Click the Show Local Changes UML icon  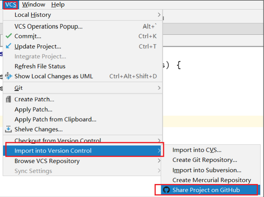coord(8,76)
